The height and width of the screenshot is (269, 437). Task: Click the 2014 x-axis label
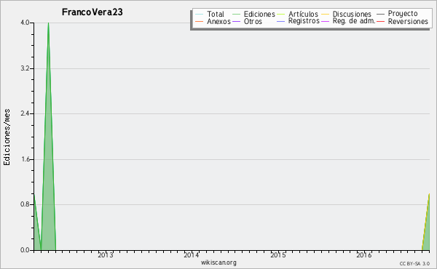[x=192, y=254]
